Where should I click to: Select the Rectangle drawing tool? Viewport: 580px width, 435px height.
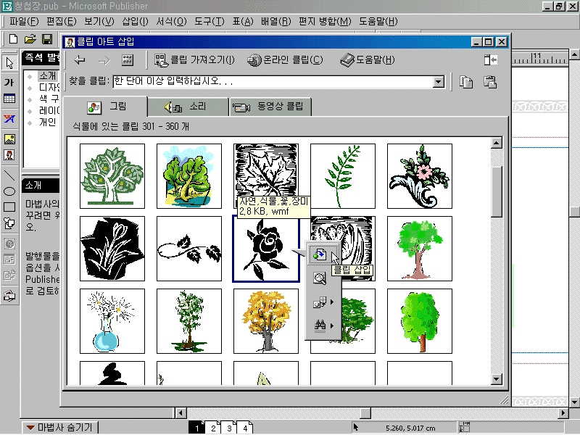(x=9, y=207)
